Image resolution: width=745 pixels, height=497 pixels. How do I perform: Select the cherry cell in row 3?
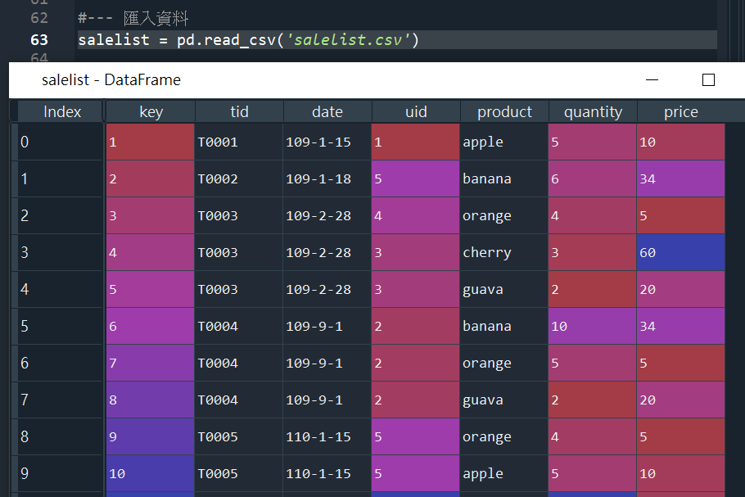click(503, 252)
